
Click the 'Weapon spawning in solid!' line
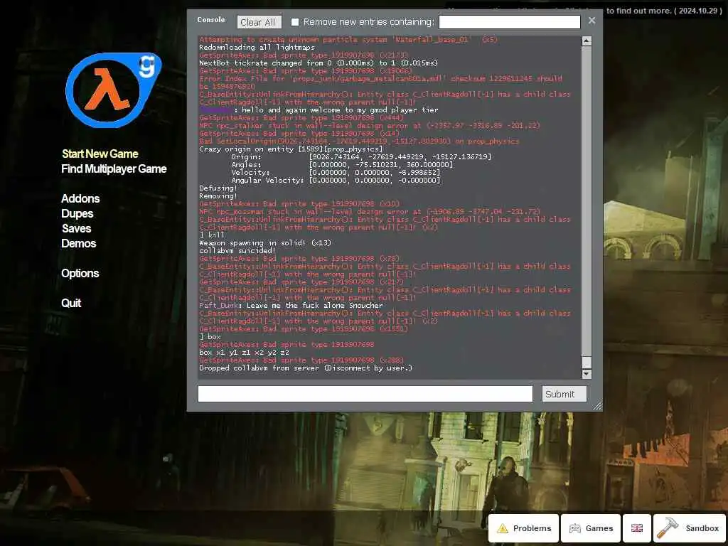265,243
